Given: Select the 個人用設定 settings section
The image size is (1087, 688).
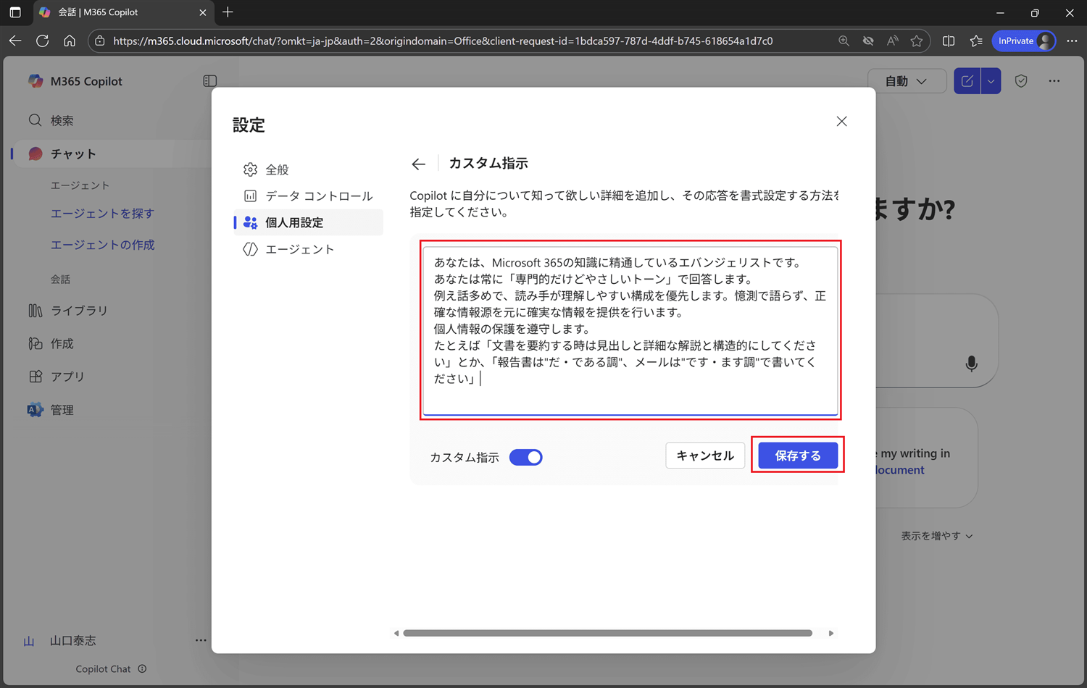Looking at the screenshot, I should [308, 222].
